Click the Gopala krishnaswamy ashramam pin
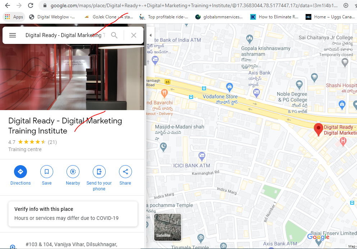This screenshot has width=357, height=249. [250, 40]
